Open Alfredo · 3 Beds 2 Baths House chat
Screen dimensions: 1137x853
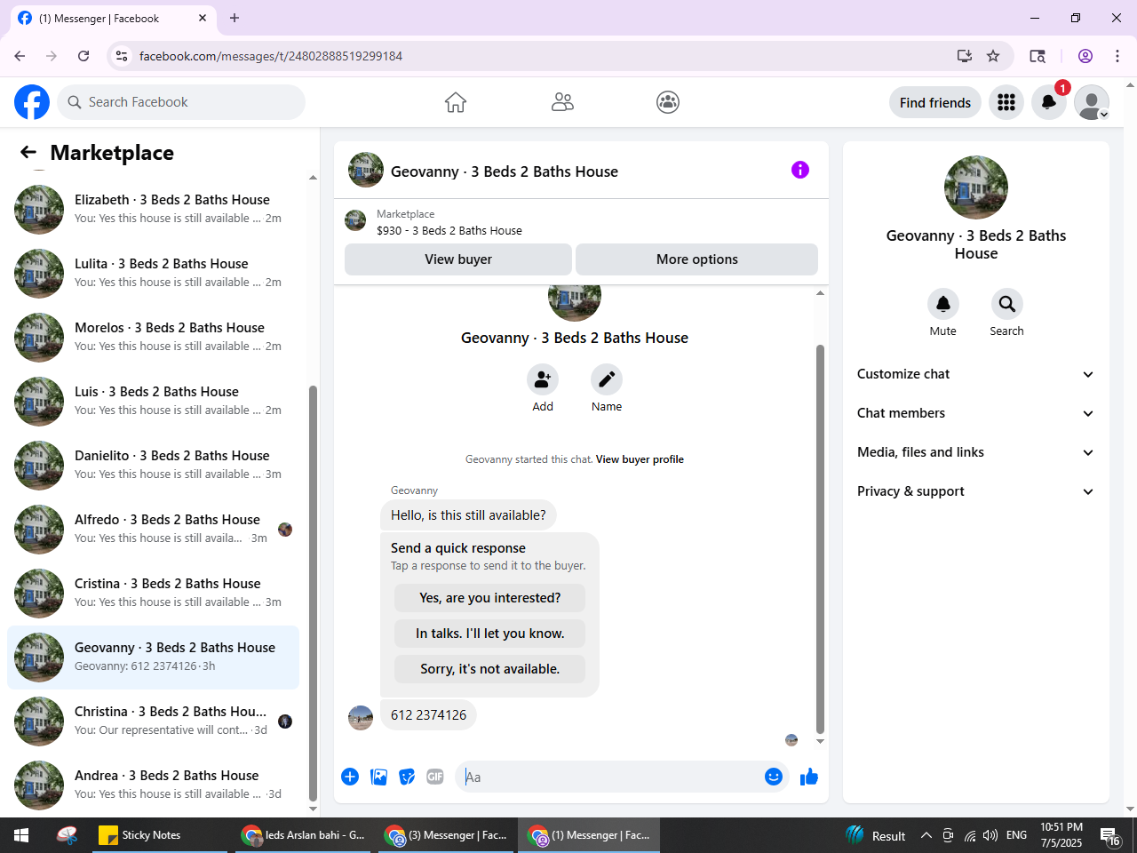click(x=153, y=530)
